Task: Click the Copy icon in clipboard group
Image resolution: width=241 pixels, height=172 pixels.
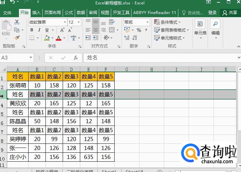Action: click(17, 30)
